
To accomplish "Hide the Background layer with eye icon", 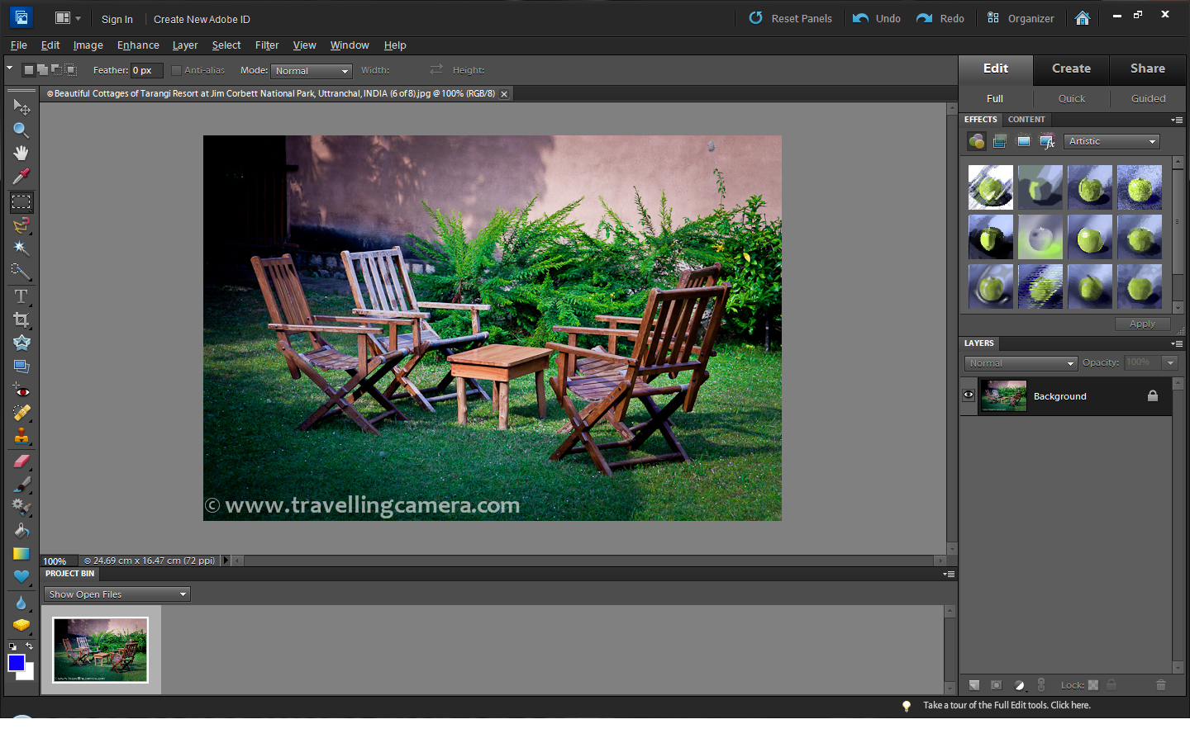I will [969, 395].
